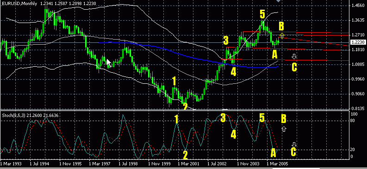The image size is (367, 169).
Task: Click the chart shift triangle marker at top
Action: click(x=278, y=1)
